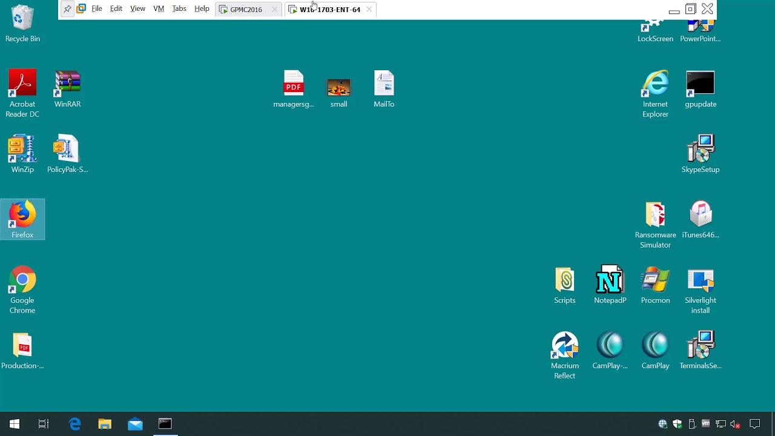Select the Silverlight install icon
The height and width of the screenshot is (436, 775).
[x=701, y=290]
